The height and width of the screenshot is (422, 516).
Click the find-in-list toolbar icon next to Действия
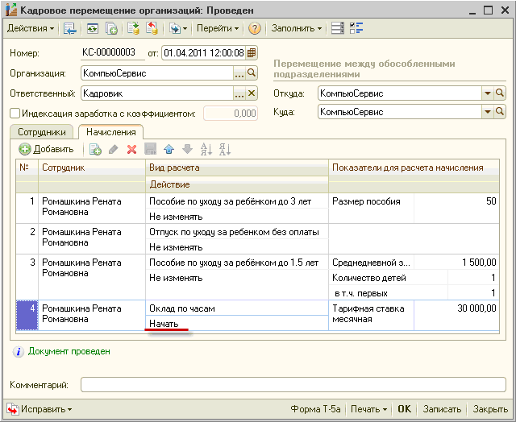pos(70,29)
